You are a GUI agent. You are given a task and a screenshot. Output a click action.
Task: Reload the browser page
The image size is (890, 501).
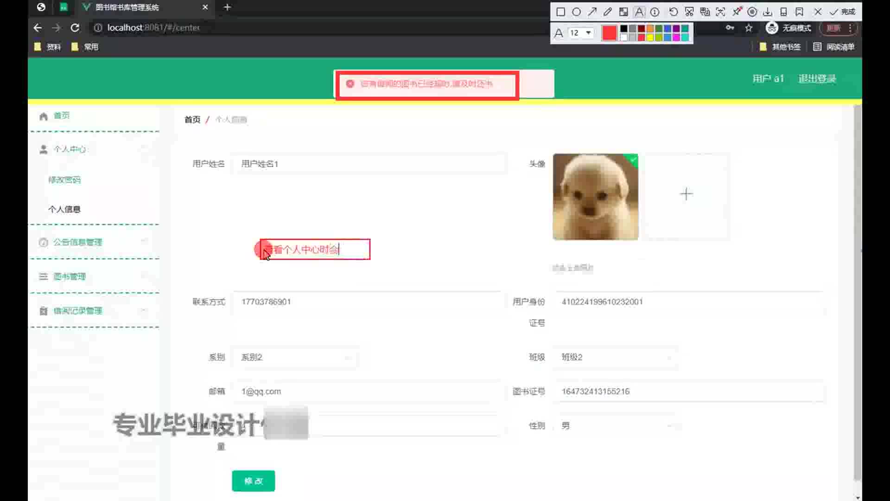point(75,28)
